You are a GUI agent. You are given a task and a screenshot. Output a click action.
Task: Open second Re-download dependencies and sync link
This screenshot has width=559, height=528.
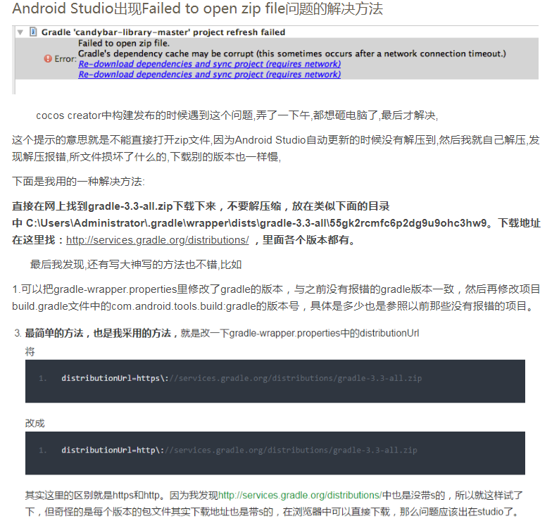coord(209,75)
